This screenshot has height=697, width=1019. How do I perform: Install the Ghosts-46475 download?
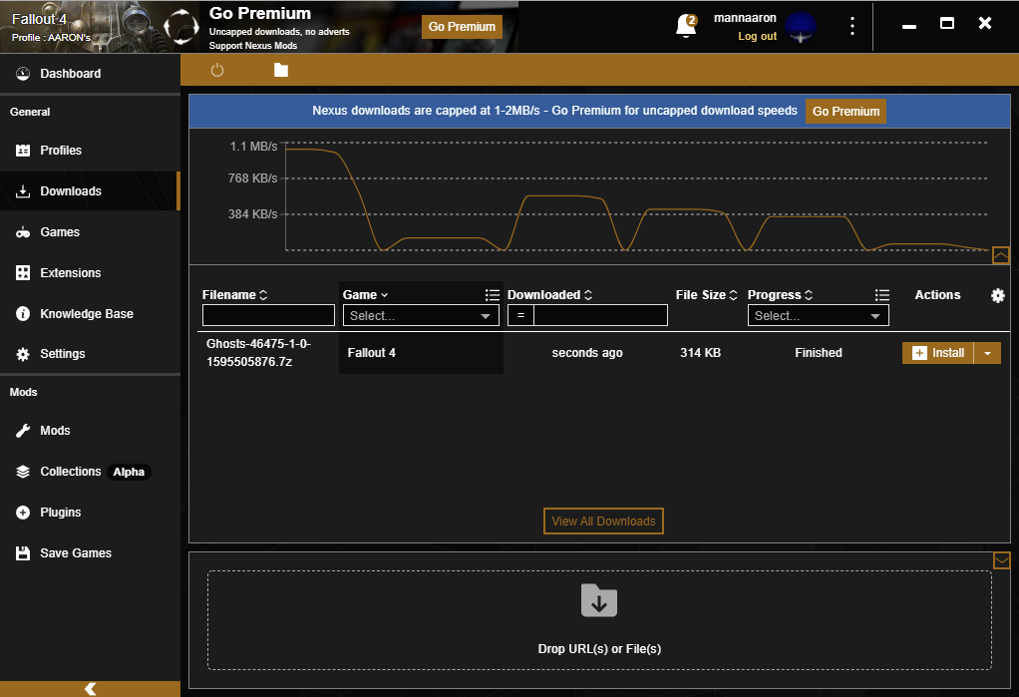point(938,352)
